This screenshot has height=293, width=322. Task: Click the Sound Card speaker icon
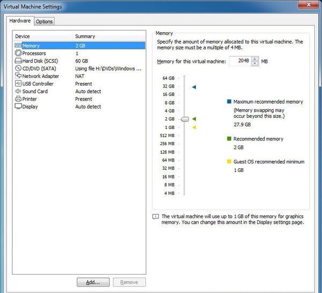pyautogui.click(x=18, y=91)
